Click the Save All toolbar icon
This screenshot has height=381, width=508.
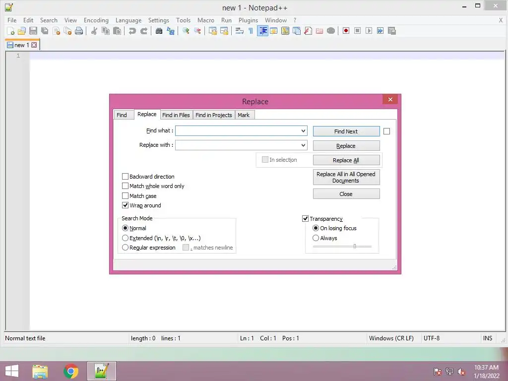pyautogui.click(x=44, y=31)
